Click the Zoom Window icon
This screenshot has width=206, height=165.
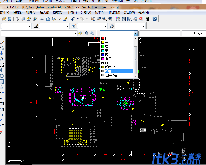105,19
